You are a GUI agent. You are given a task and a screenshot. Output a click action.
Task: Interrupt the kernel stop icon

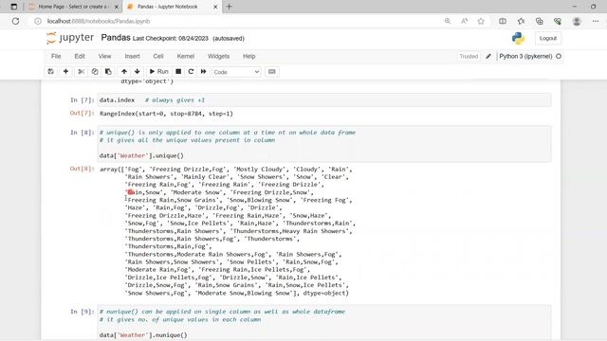pos(178,72)
